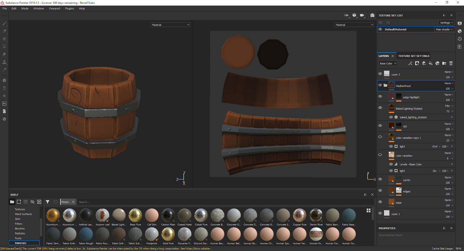Image resolution: width=464 pixels, height=251 pixels.
Task: Open blend mode dropdown for Layer 2
Action: click(449, 72)
